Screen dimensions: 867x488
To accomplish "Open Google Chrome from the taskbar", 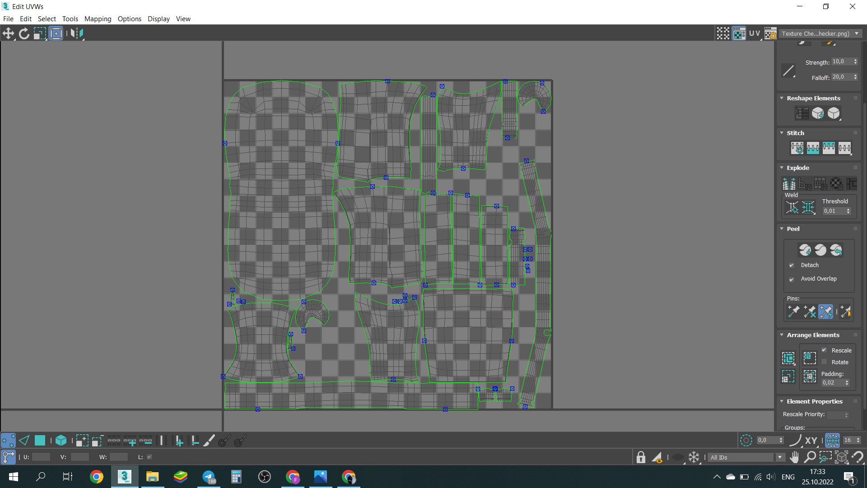I will point(96,477).
